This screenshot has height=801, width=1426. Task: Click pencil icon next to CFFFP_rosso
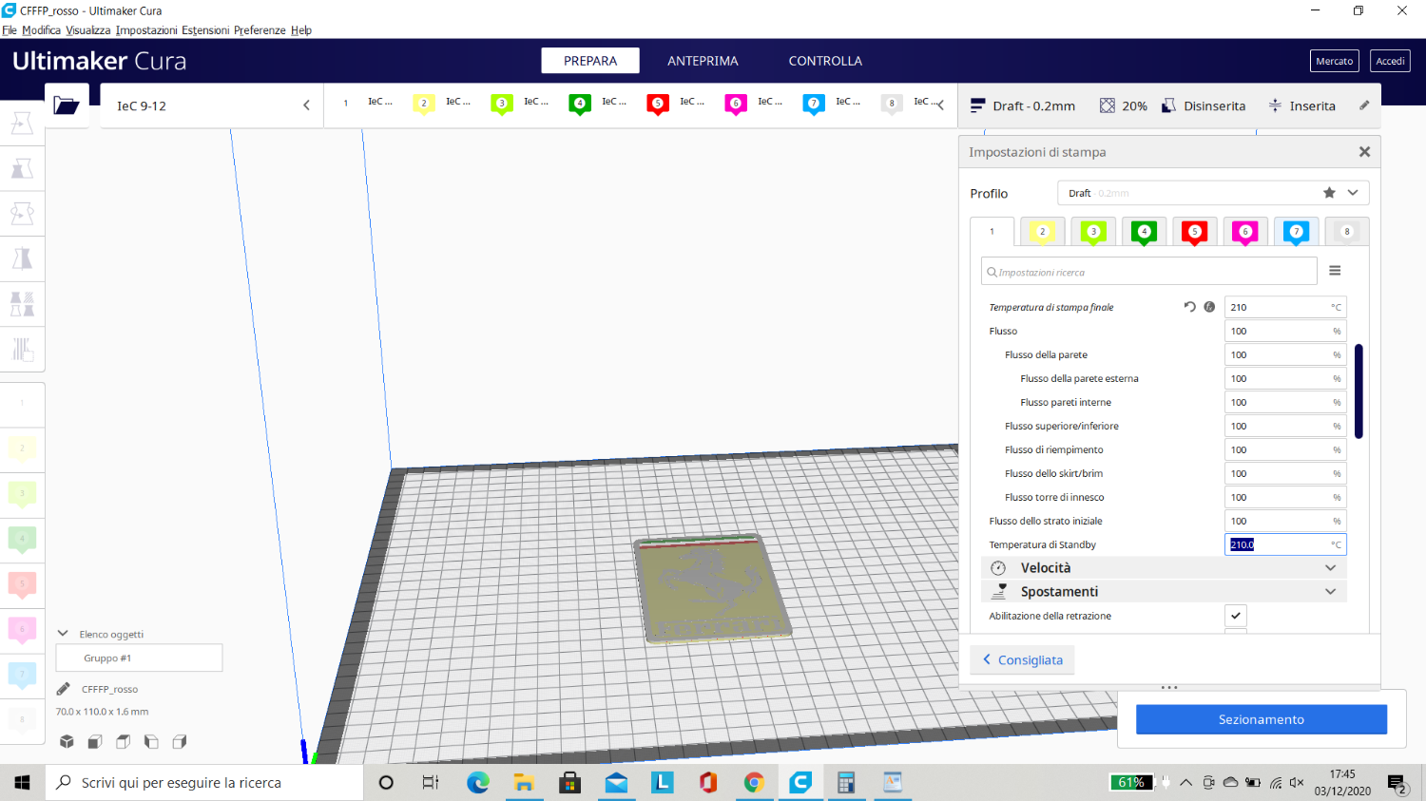click(64, 689)
